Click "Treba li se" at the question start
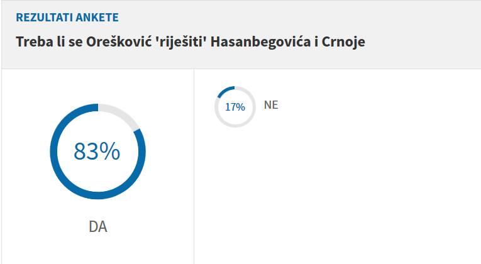This screenshot has height=264, width=481. (x=45, y=42)
